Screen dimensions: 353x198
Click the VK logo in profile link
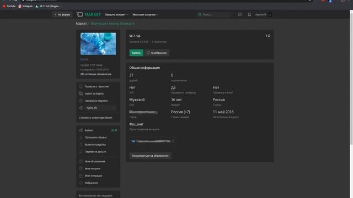[133, 141]
